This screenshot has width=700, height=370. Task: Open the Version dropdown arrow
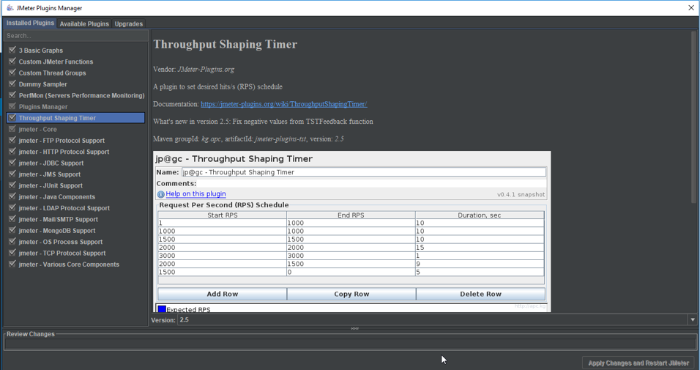(693, 319)
